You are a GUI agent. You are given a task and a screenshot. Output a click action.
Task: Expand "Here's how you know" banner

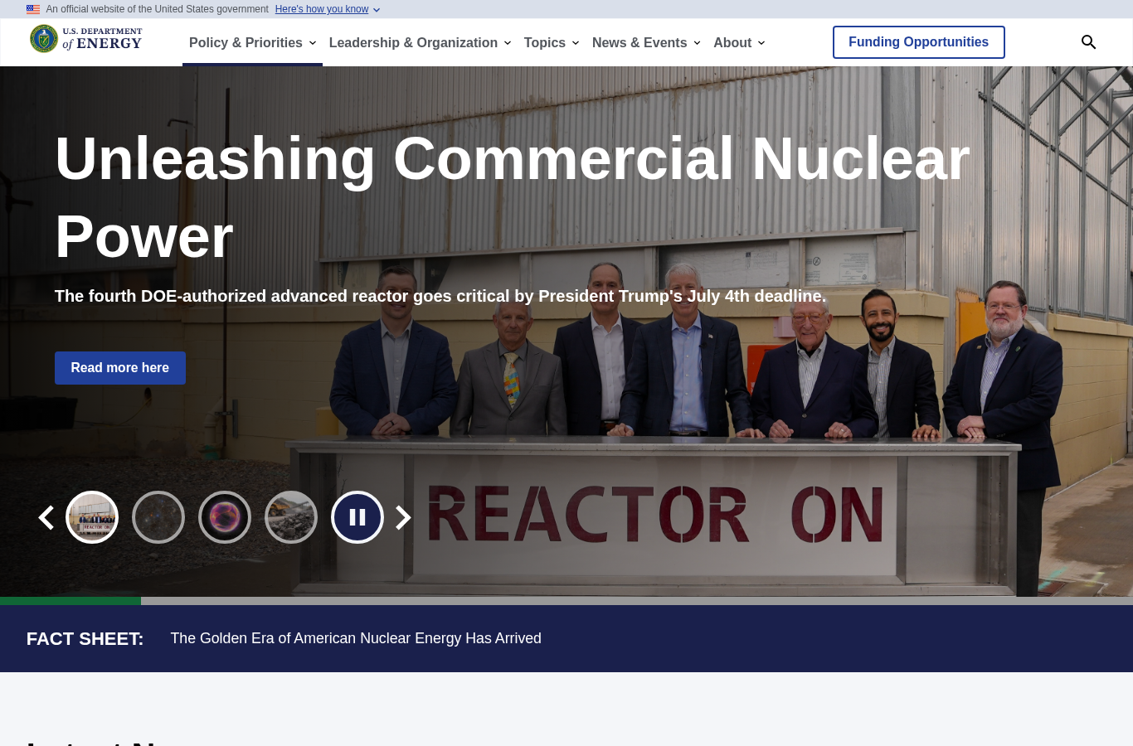click(x=328, y=9)
